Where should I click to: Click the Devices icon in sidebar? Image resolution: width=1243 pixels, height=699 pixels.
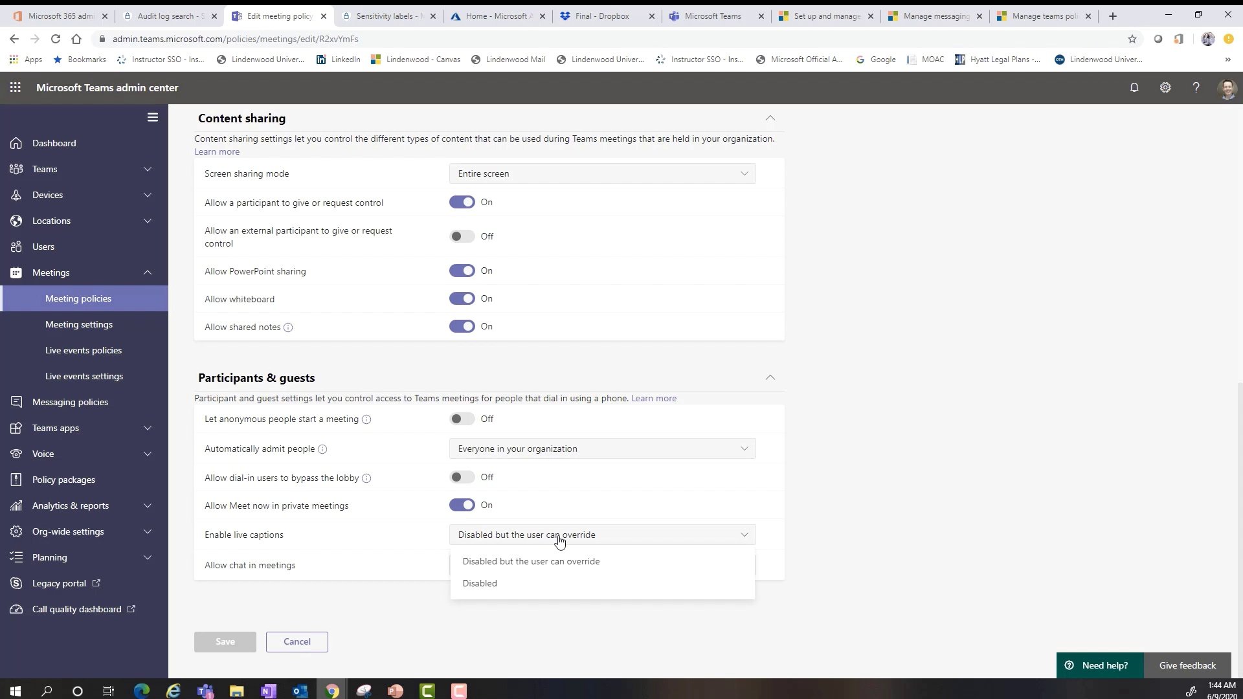16,195
